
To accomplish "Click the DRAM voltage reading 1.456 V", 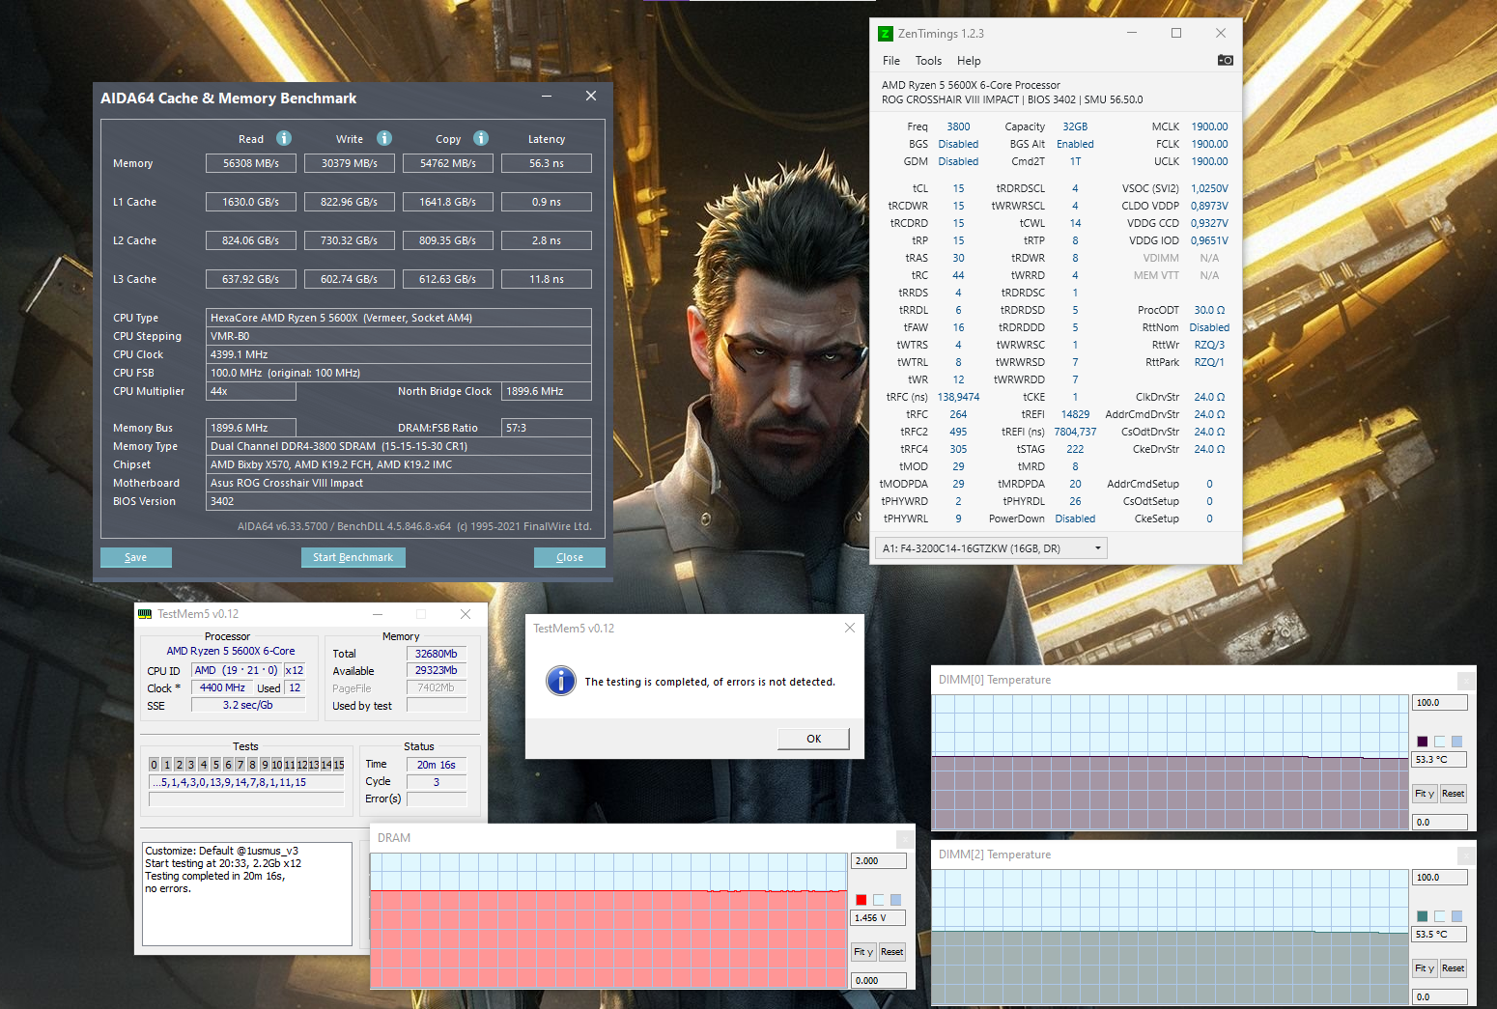I will click(x=879, y=918).
